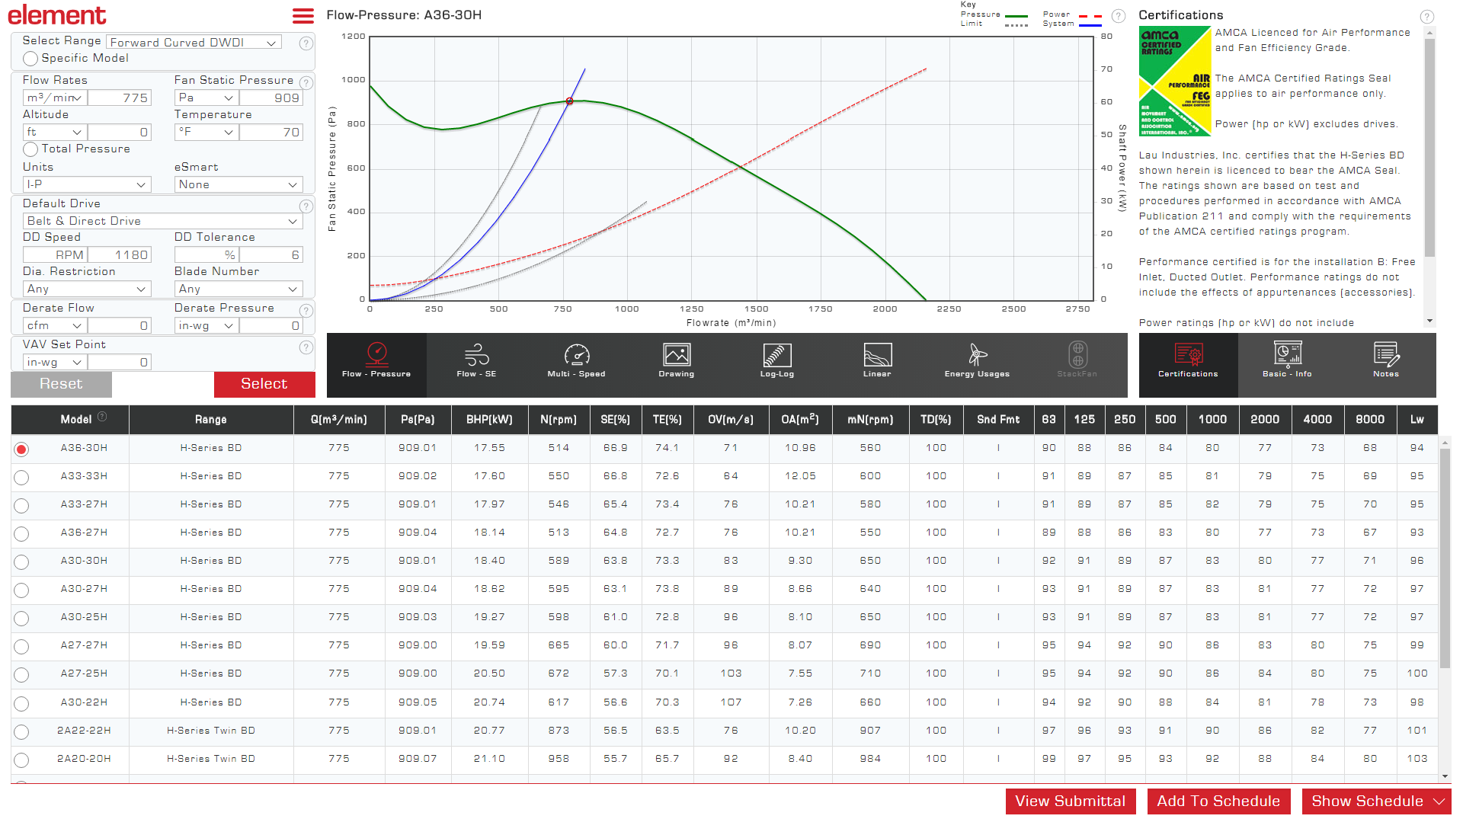Image resolution: width=1463 pixels, height=835 pixels.
Task: Select the A33-33H model row radio
Action: click(21, 478)
